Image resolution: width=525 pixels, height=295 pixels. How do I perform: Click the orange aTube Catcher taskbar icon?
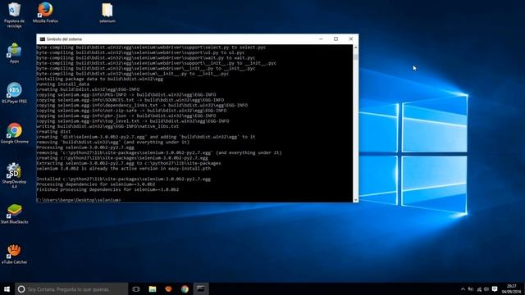click(168, 289)
